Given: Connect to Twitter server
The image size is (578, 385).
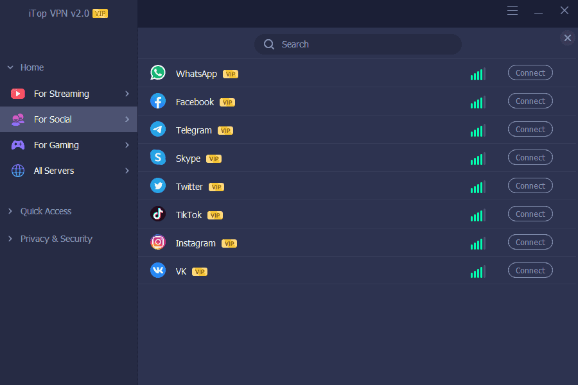Looking at the screenshot, I should coord(530,185).
